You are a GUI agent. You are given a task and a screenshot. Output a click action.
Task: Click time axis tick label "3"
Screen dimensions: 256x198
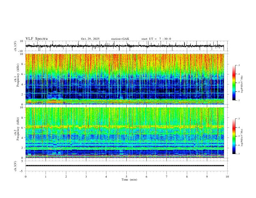click(86, 177)
